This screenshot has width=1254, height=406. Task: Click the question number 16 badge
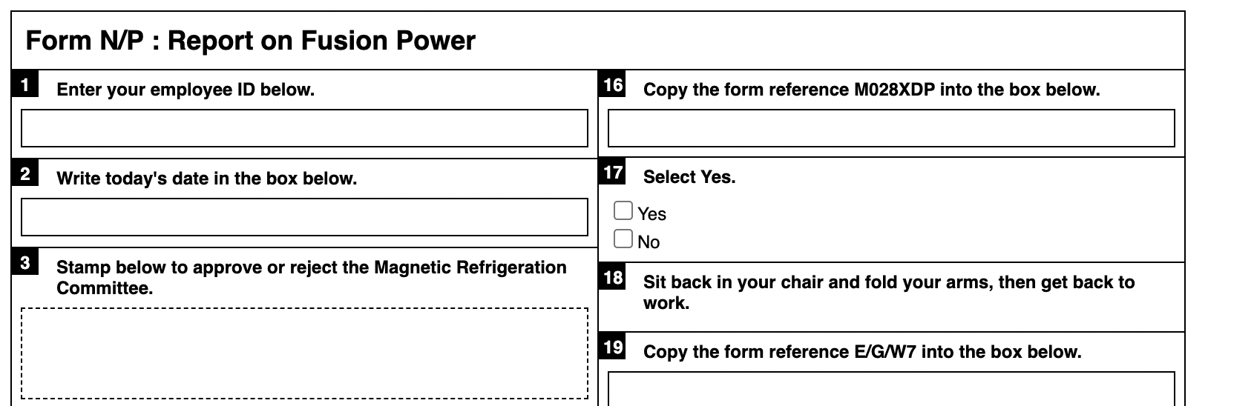tap(613, 85)
